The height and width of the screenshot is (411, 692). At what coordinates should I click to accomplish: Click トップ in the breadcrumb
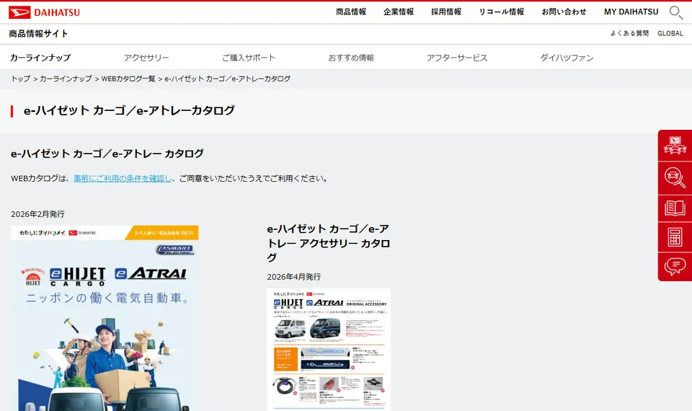point(21,79)
